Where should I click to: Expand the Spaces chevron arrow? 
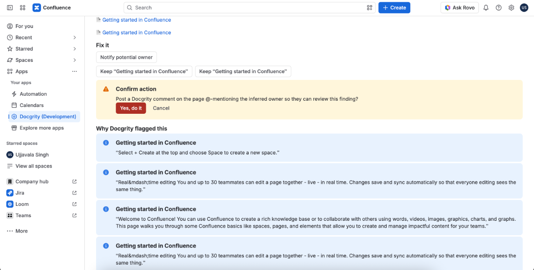74,60
